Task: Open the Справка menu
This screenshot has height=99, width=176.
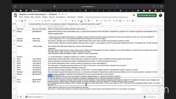Action: [x=80, y=17]
